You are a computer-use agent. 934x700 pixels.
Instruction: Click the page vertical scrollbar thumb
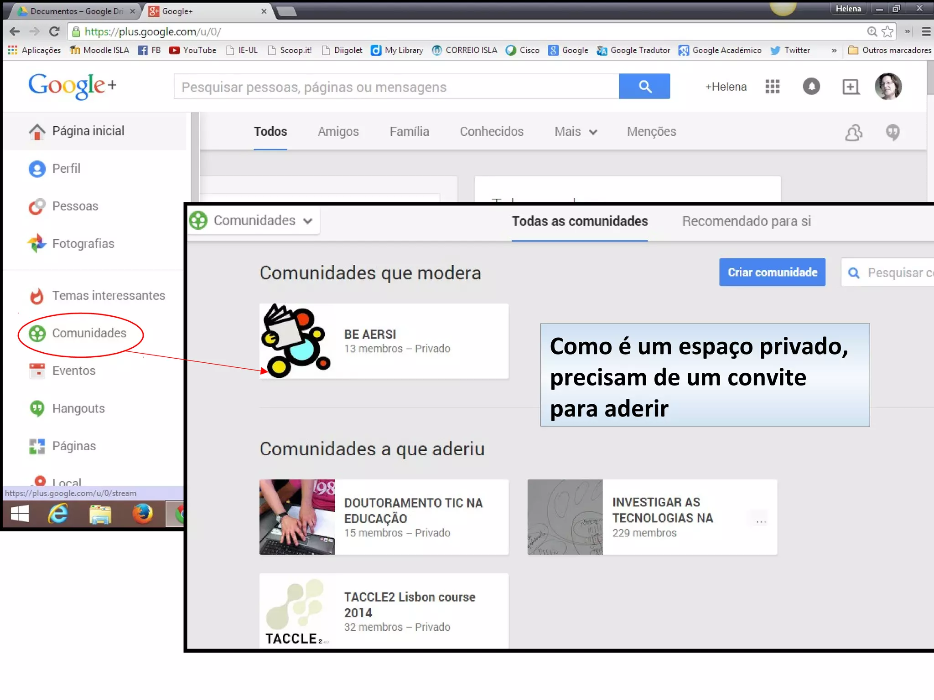930,78
